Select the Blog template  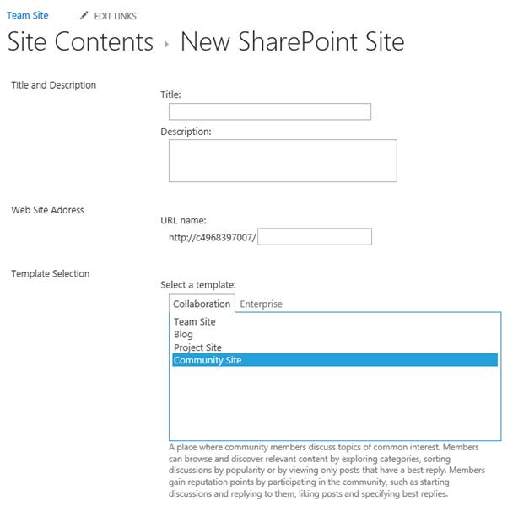(x=183, y=334)
